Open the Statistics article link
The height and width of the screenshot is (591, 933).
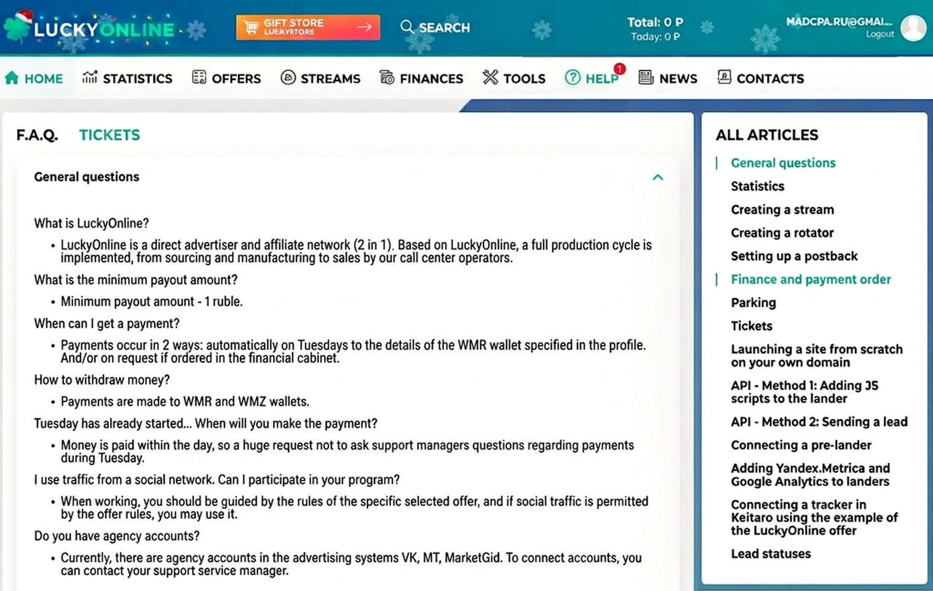[757, 186]
